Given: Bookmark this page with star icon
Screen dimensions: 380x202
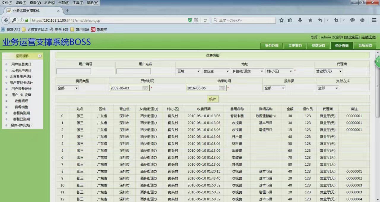Looking at the screenshot, I should (281, 20).
